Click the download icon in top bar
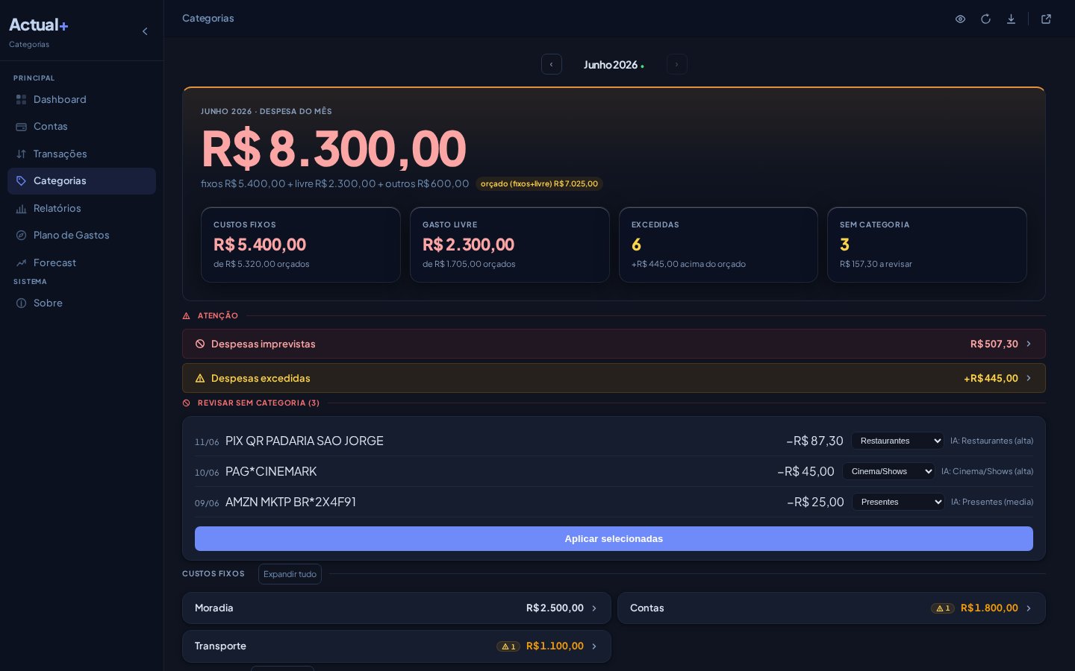 pyautogui.click(x=1011, y=19)
